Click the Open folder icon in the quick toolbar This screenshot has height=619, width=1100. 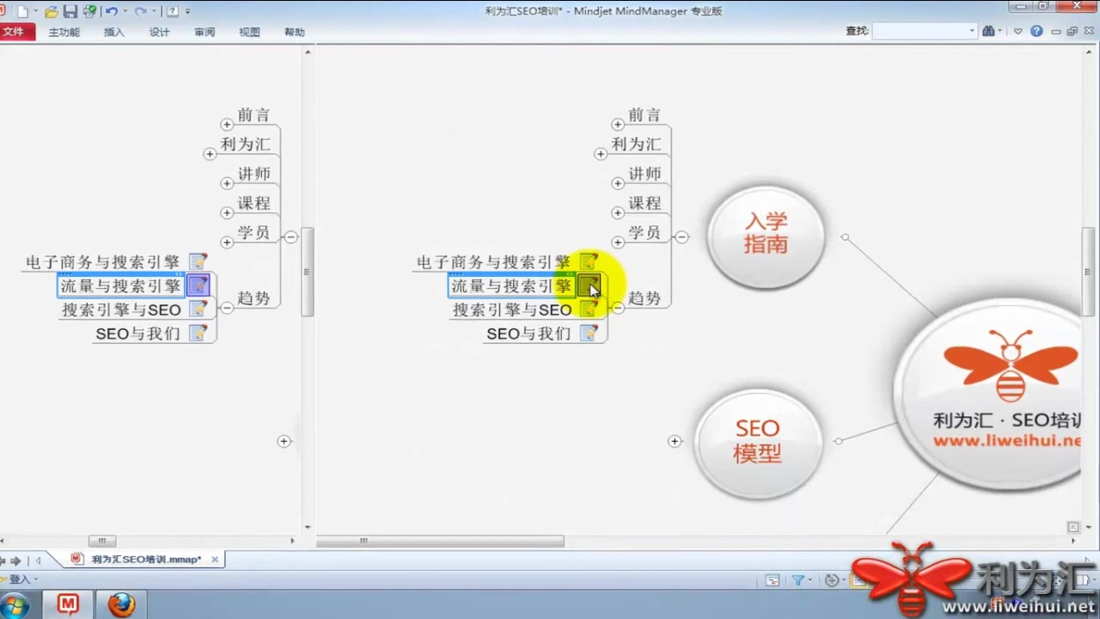pyautogui.click(x=52, y=11)
